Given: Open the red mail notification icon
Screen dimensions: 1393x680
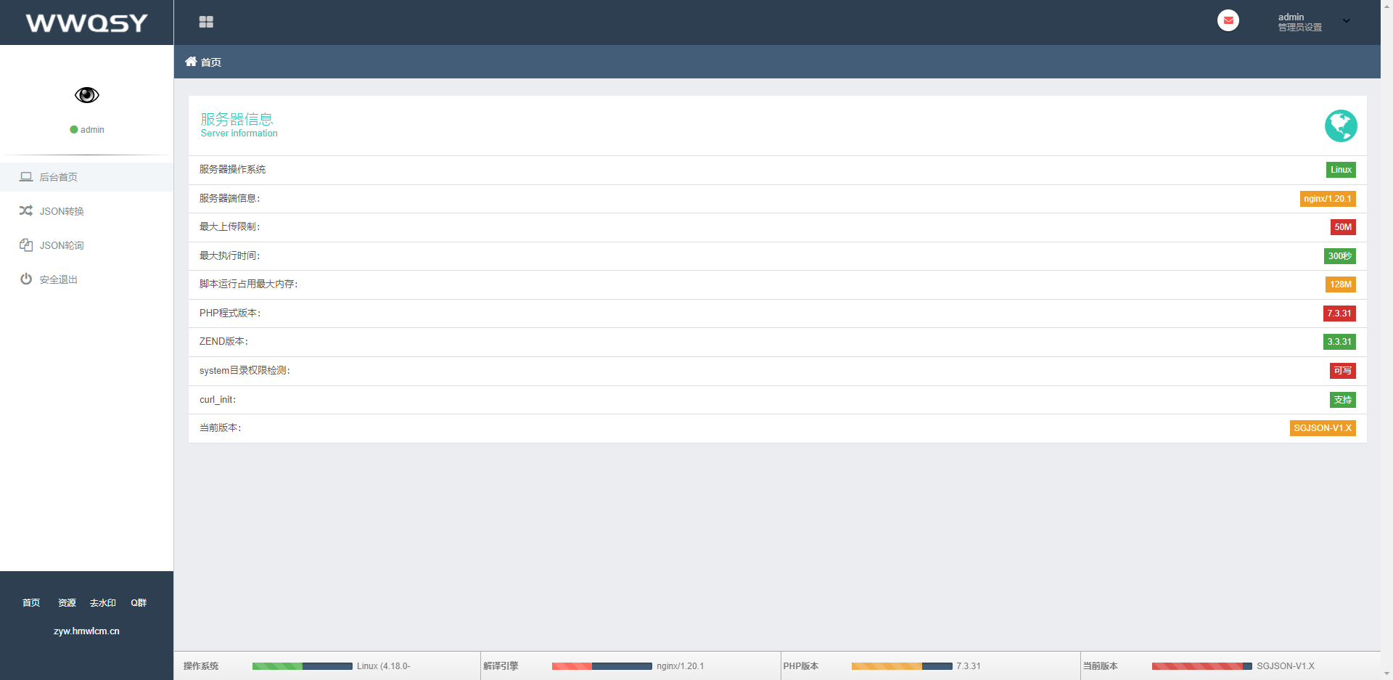Looking at the screenshot, I should click(x=1228, y=21).
